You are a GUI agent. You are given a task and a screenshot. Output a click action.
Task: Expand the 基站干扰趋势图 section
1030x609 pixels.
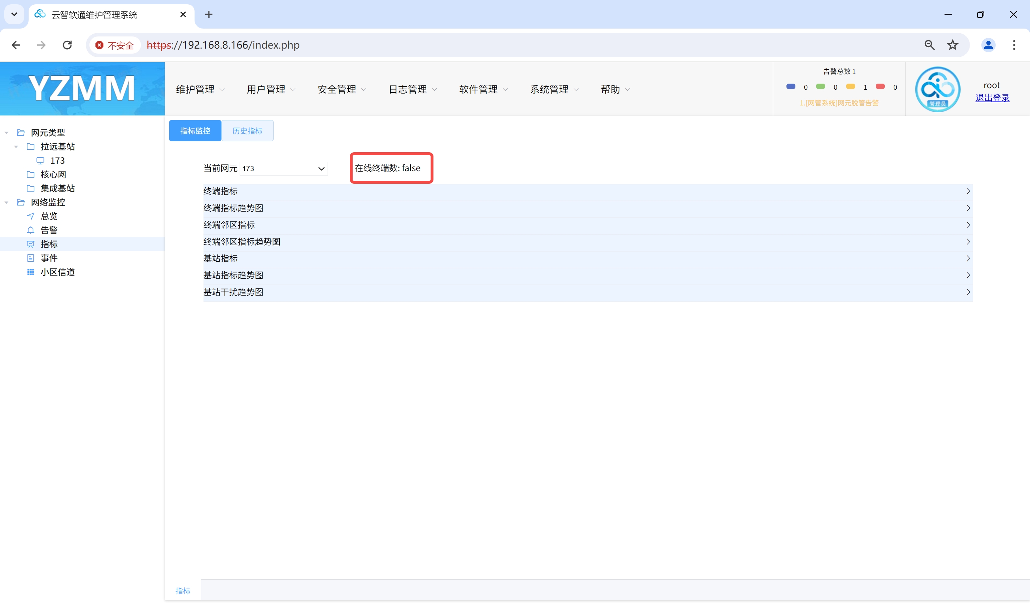(588, 292)
